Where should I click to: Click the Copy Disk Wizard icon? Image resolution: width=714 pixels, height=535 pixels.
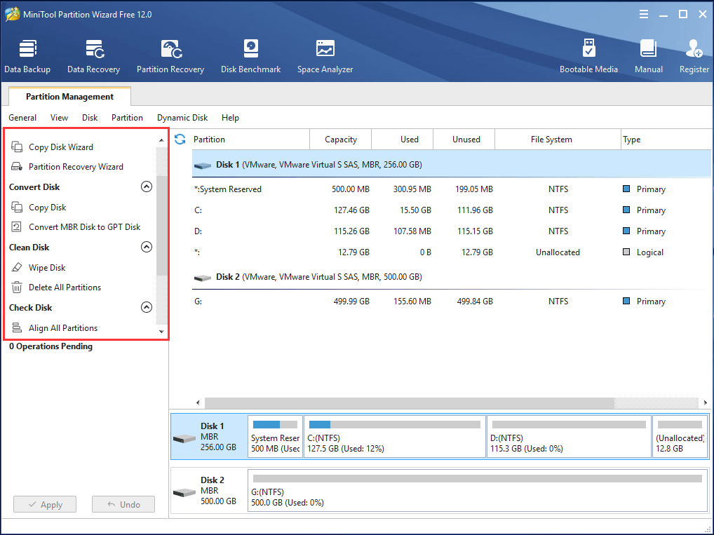click(x=17, y=147)
